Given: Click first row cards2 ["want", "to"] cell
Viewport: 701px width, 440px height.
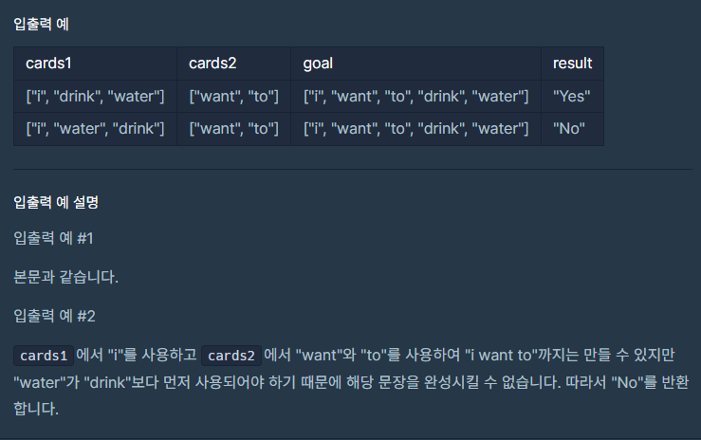Looking at the screenshot, I should (x=233, y=97).
